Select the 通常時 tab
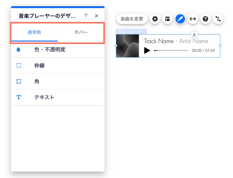Screen dimensions: 233x178 pos(34,32)
